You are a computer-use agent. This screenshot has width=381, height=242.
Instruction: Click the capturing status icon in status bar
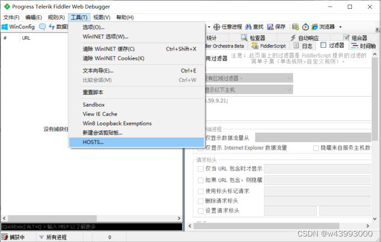coord(4,237)
